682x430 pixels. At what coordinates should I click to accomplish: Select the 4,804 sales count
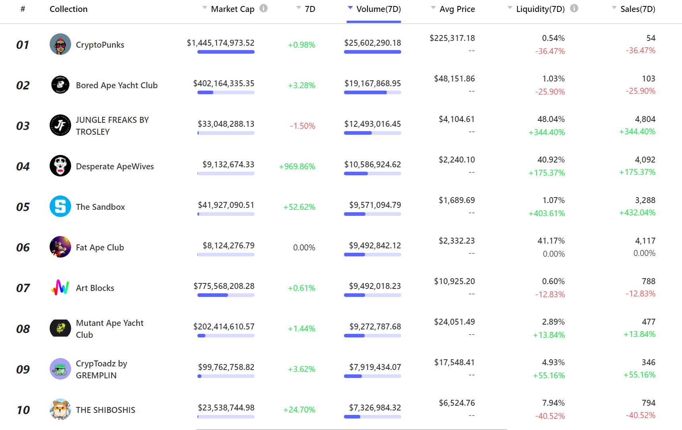click(645, 119)
